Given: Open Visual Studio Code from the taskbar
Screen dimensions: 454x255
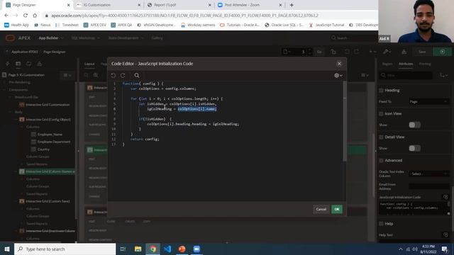Looking at the screenshot, I should [x=167, y=249].
